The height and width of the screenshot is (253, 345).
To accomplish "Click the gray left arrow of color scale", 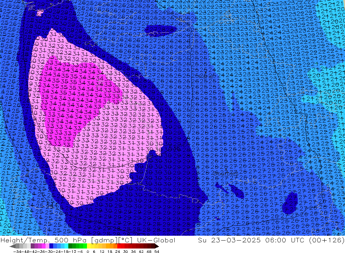I will pyautogui.click(x=12, y=246).
